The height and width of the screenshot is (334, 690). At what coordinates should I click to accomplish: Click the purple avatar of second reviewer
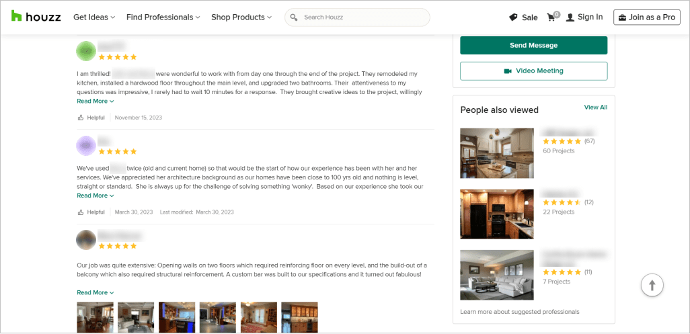tap(86, 146)
